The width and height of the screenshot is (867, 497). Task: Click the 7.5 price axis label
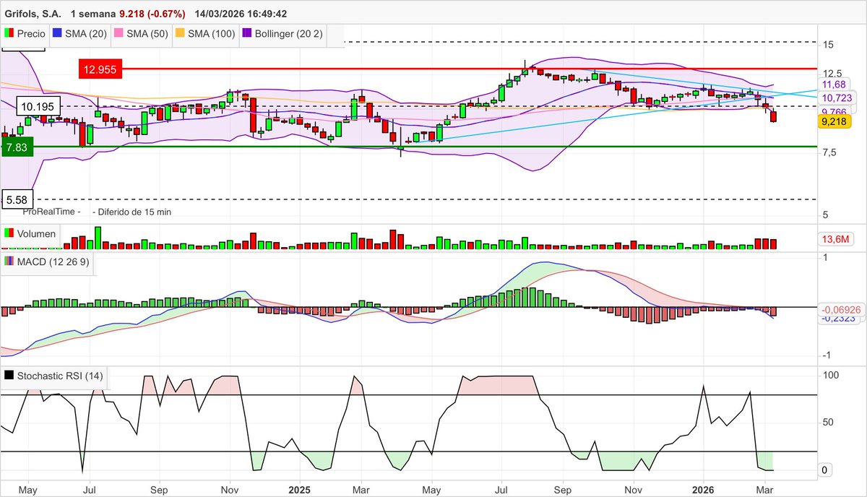pyautogui.click(x=829, y=152)
